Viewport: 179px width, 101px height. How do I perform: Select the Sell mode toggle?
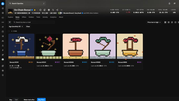click(x=16, y=100)
